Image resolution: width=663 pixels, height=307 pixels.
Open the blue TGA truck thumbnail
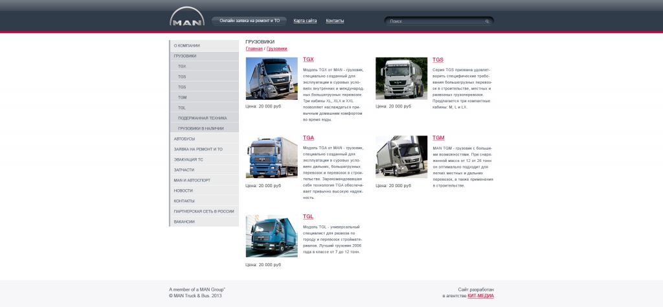(x=271, y=157)
